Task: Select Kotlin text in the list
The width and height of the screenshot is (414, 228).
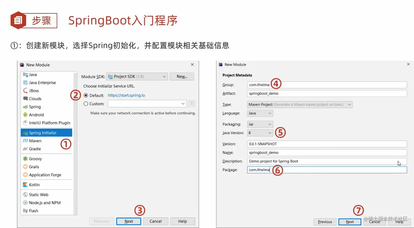Action: 34,185
